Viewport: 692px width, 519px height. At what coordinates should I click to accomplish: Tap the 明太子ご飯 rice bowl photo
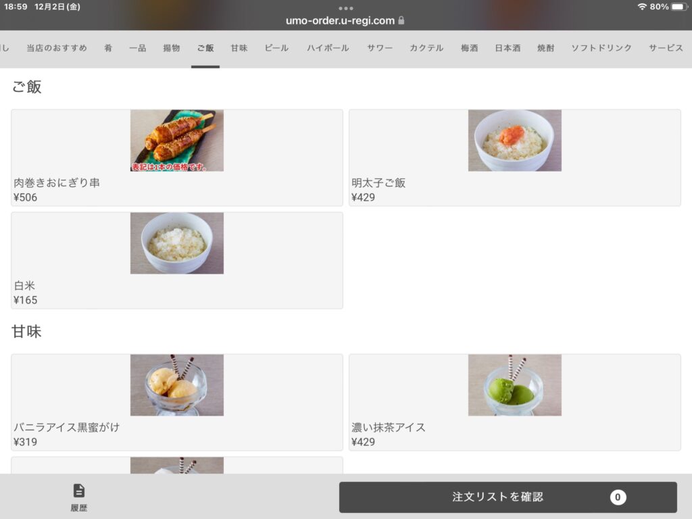click(514, 141)
